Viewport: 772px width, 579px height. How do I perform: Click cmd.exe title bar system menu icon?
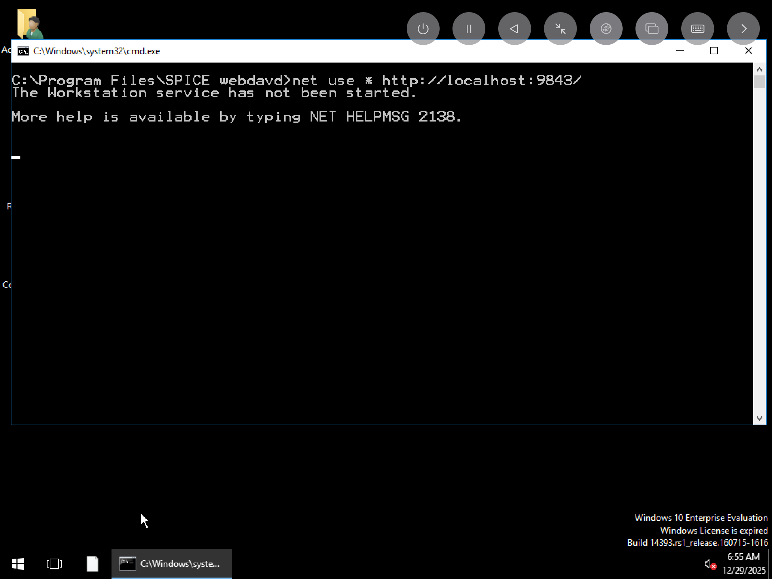(x=23, y=51)
